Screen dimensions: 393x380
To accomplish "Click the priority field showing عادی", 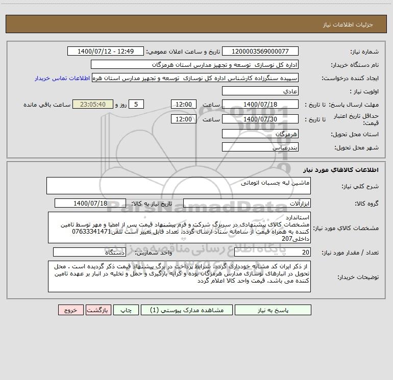I will (x=260, y=91).
